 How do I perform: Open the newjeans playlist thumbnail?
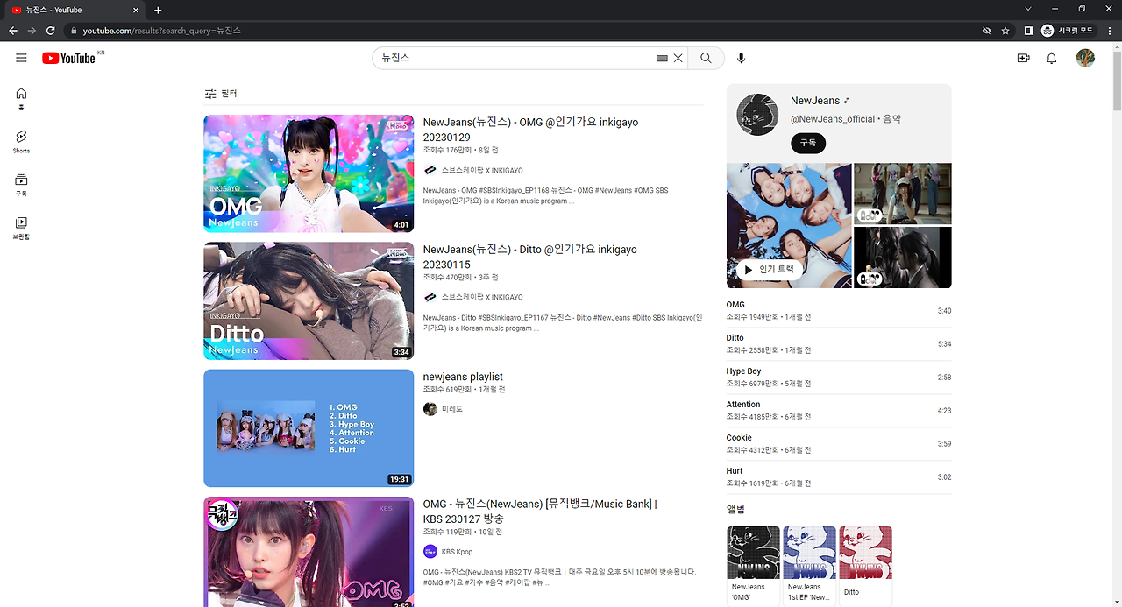click(x=309, y=427)
